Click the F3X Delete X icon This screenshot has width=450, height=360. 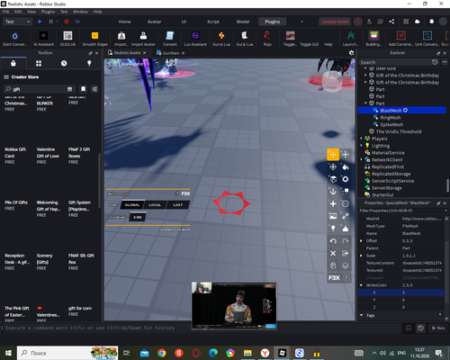click(333, 253)
